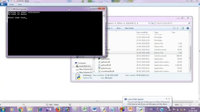Click the wrench icon on the Low Disk Space balloon

[x=166, y=99]
